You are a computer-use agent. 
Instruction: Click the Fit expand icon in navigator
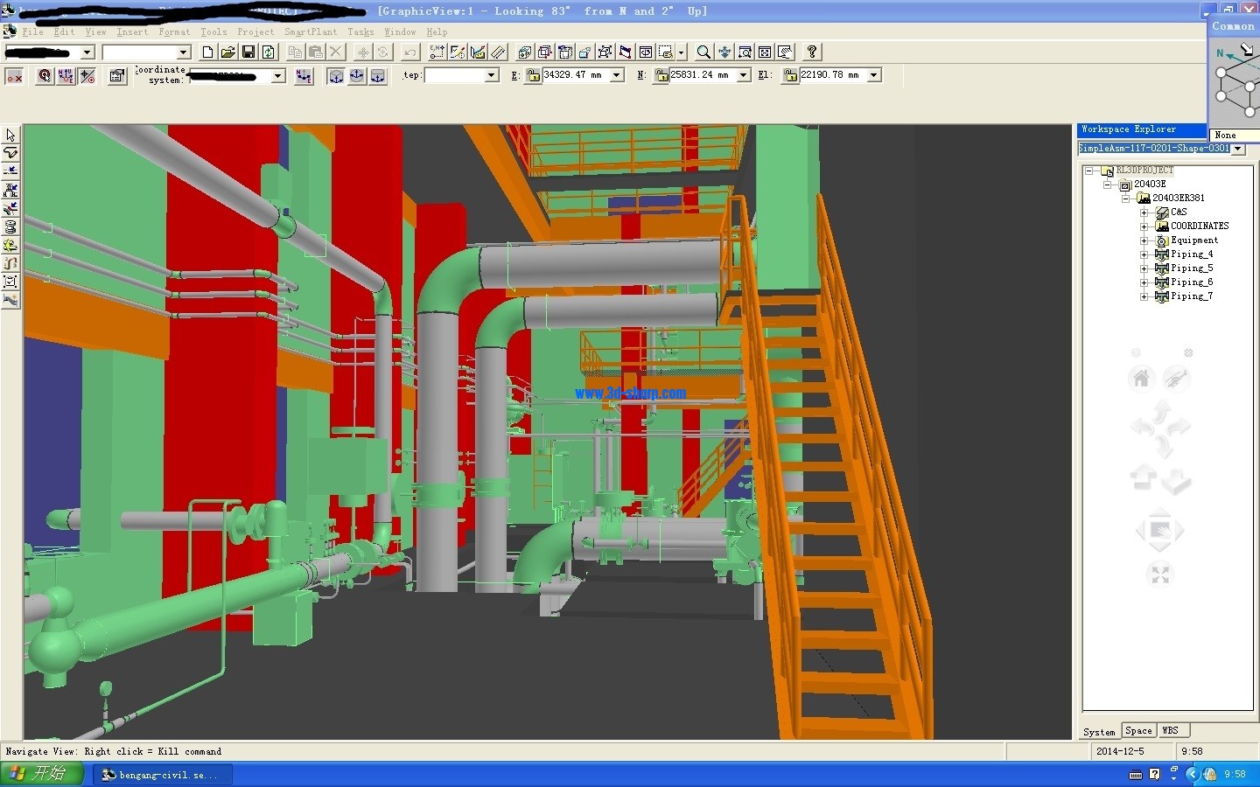click(x=1160, y=575)
